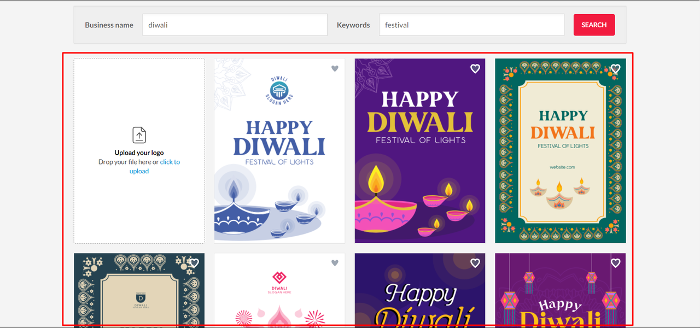Click the dashed 'Upload your logo' drop zone
Viewport: 700px width, 328px height.
pos(139,151)
